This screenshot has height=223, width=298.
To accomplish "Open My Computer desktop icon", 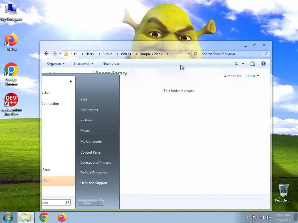I will (11, 12).
